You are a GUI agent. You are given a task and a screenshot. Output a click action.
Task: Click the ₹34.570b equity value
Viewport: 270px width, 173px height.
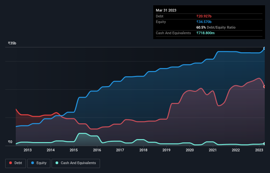[204, 22]
